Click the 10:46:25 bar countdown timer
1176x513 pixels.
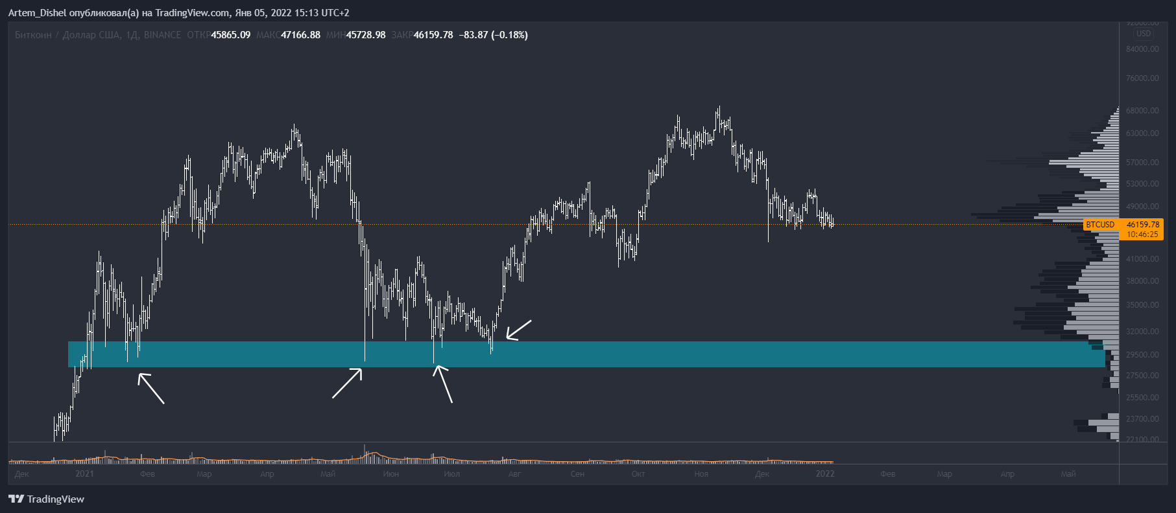pos(1142,234)
